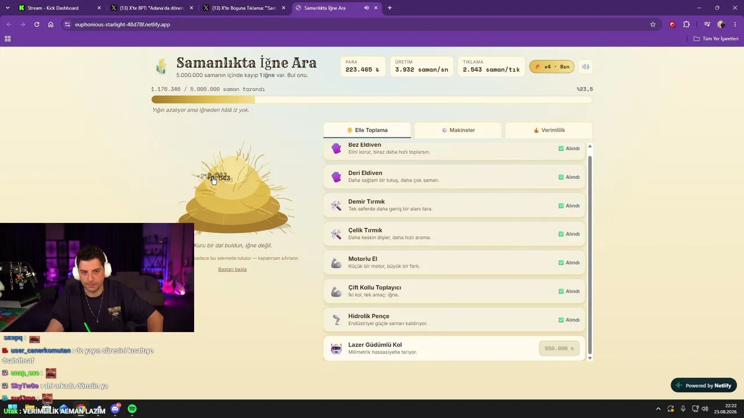Click the Bez Eldiven glove icon
Screen dimensions: 744x418
(x=336, y=149)
